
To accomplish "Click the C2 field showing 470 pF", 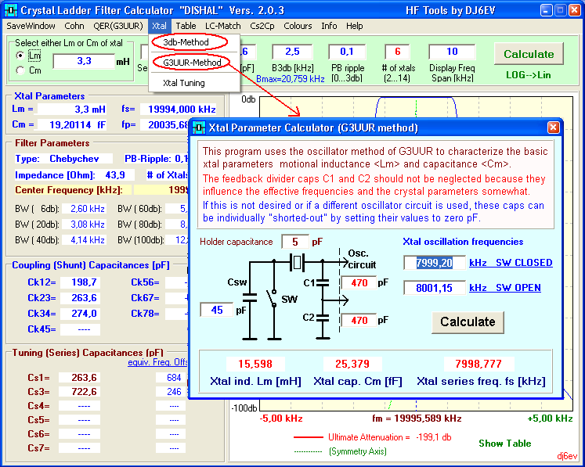I will [359, 320].
